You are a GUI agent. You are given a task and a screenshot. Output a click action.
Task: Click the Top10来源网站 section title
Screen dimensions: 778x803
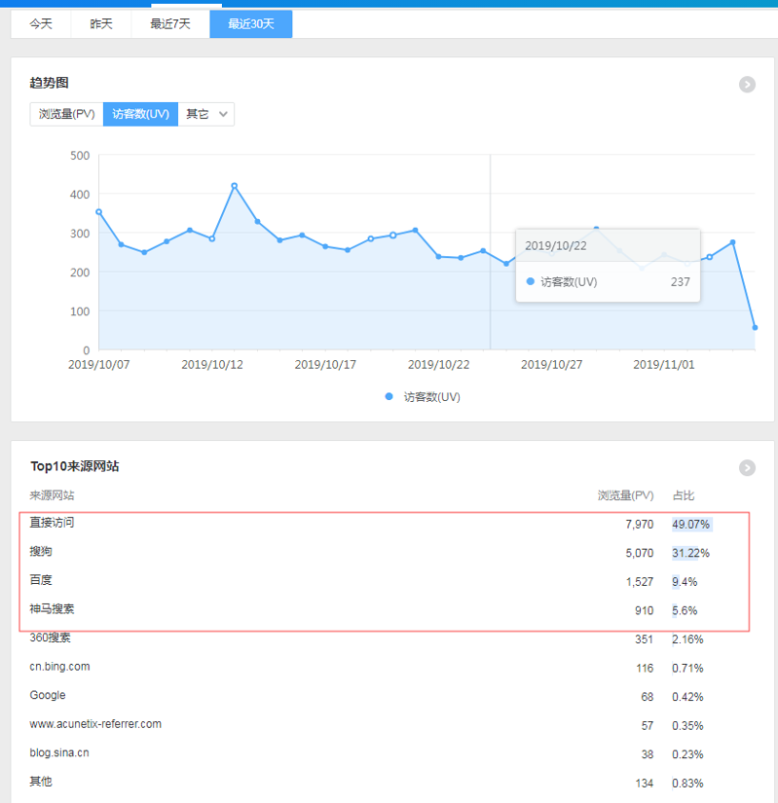[75, 466]
